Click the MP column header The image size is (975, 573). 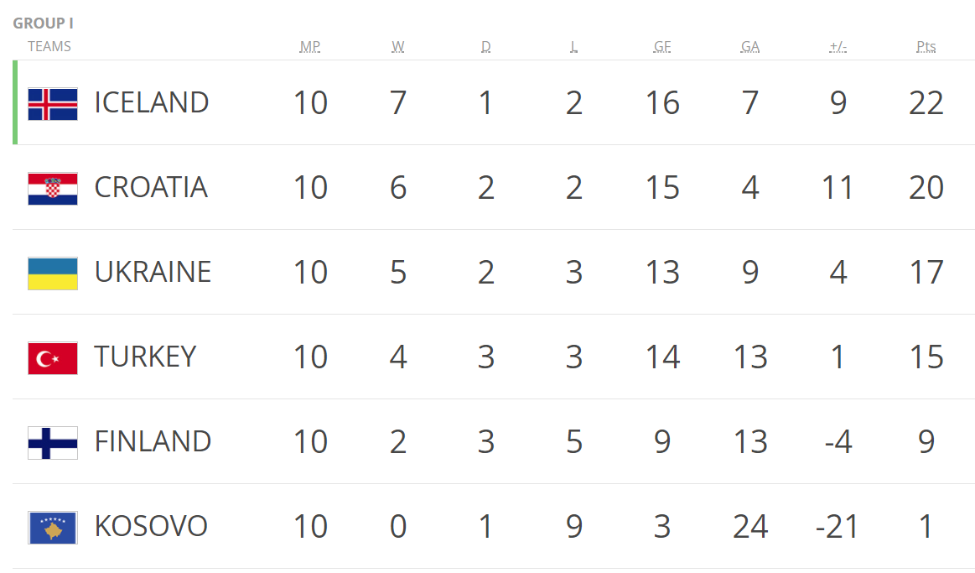pyautogui.click(x=310, y=47)
